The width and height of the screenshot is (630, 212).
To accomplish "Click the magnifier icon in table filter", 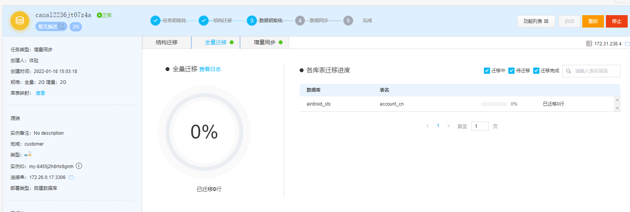I will coord(569,71).
